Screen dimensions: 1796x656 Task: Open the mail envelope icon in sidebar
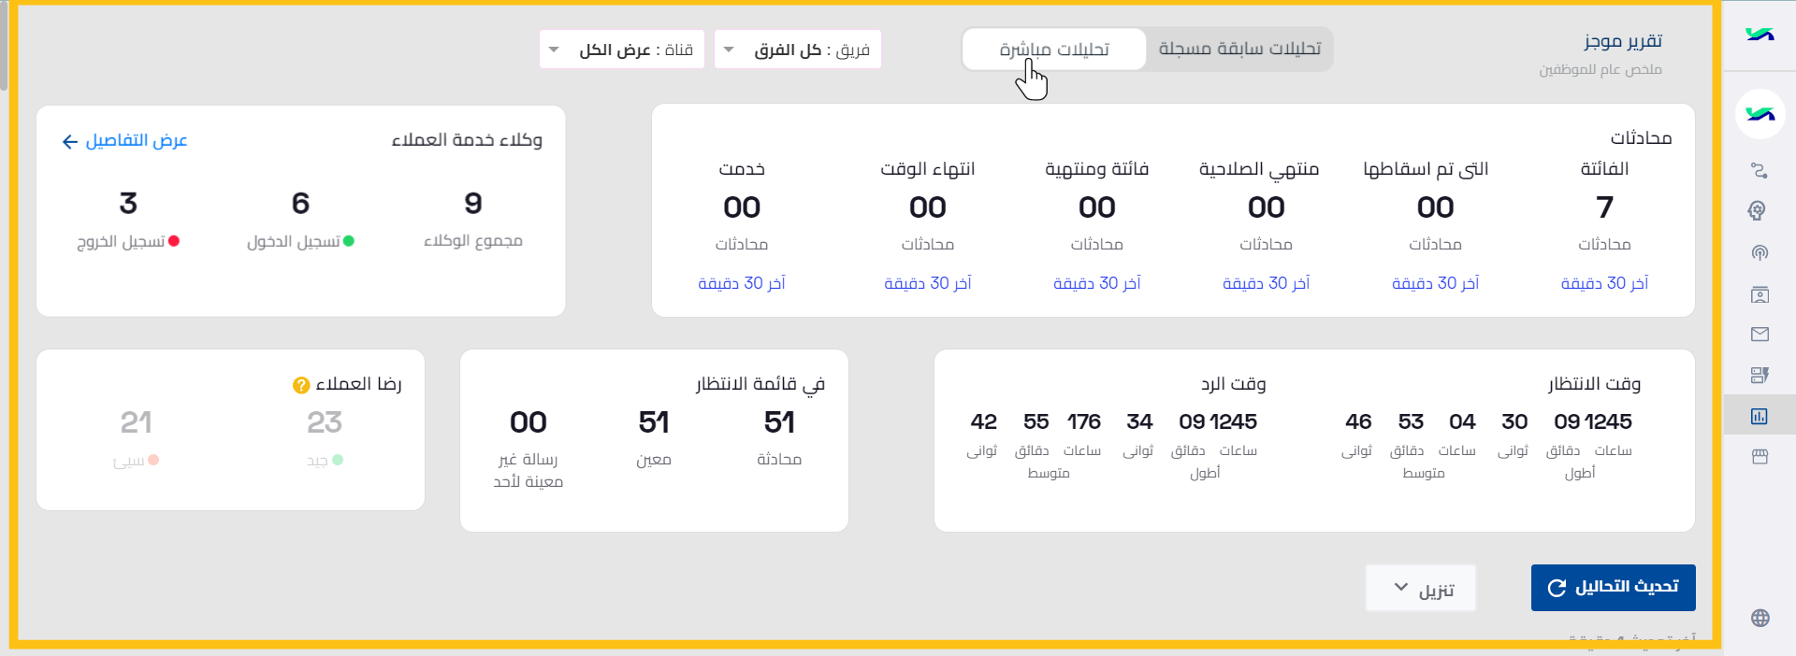pyautogui.click(x=1760, y=335)
